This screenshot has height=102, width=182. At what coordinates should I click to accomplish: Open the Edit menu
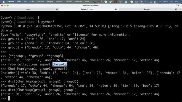click(x=26, y=2)
